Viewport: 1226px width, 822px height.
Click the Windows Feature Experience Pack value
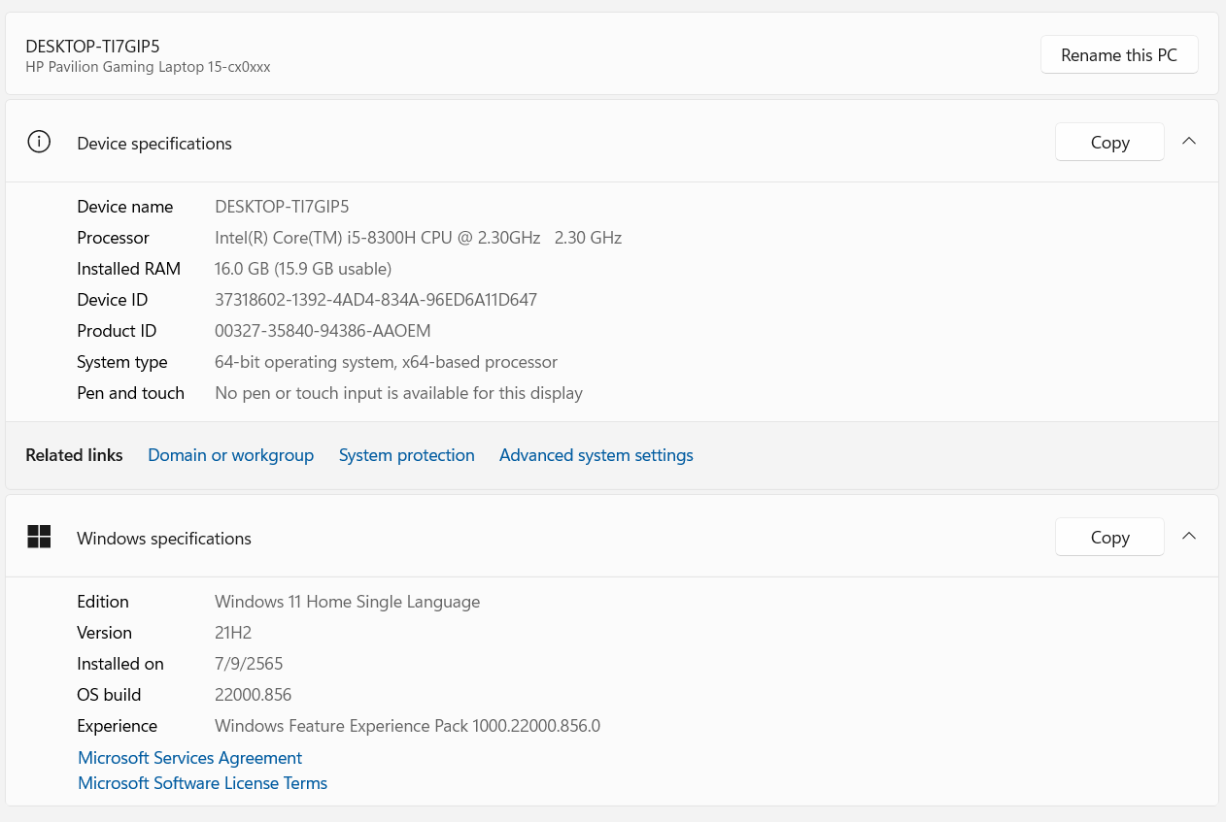click(407, 726)
